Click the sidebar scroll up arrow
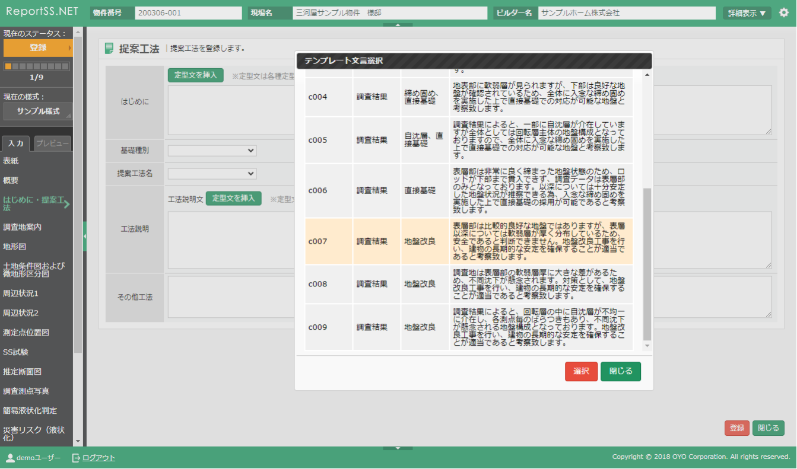Viewport: 797px width, 469px height. (x=78, y=31)
